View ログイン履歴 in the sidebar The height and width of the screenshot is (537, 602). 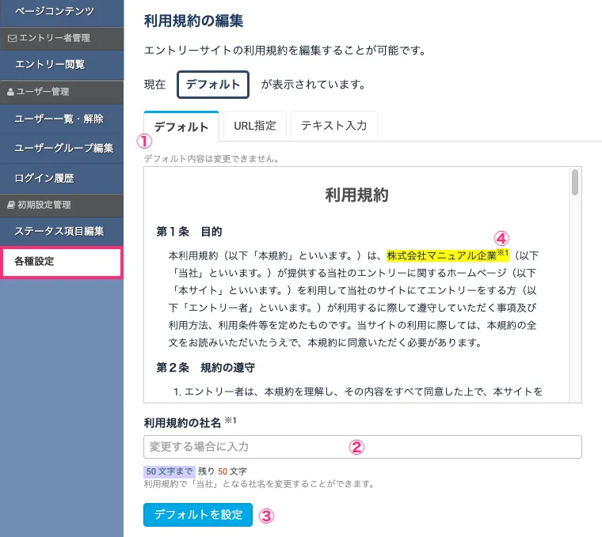tap(44, 177)
